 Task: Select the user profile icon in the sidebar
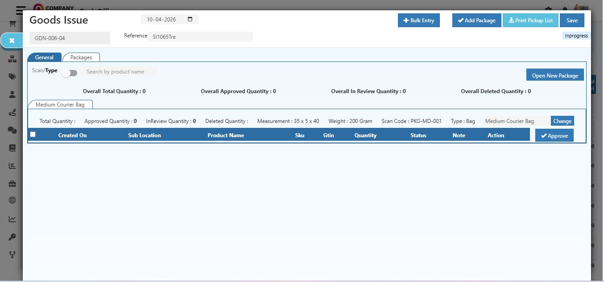coord(12,94)
